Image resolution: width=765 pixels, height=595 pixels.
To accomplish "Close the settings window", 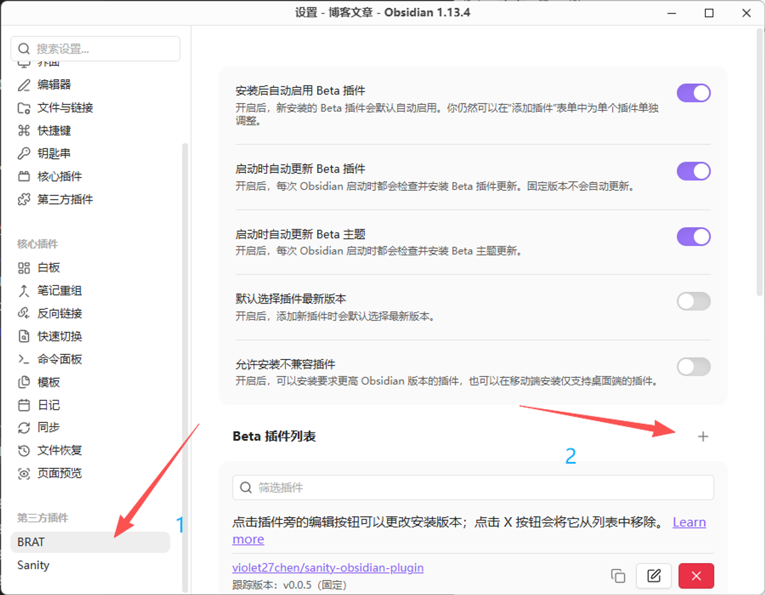I will [746, 13].
